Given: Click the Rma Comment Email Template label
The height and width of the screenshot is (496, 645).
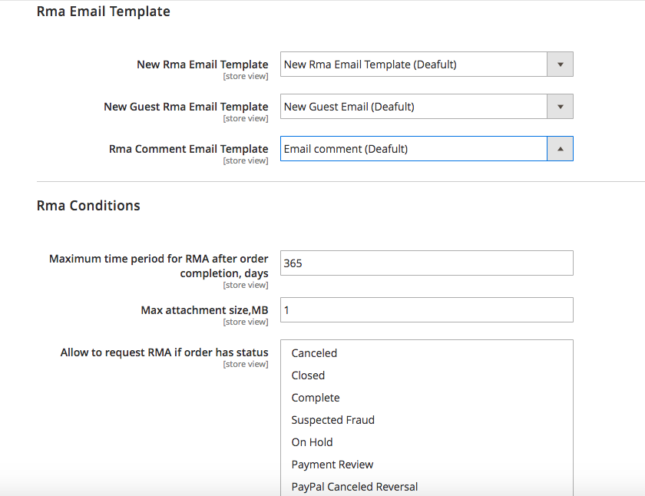Looking at the screenshot, I should click(x=188, y=149).
